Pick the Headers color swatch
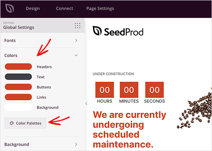 [18, 67]
